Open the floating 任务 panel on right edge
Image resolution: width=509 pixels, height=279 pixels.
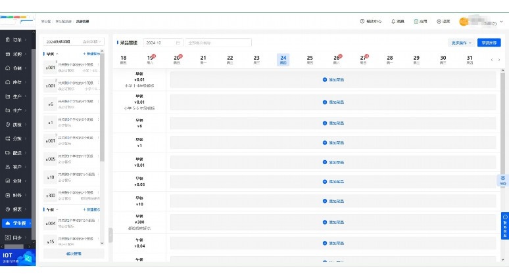coord(502,181)
